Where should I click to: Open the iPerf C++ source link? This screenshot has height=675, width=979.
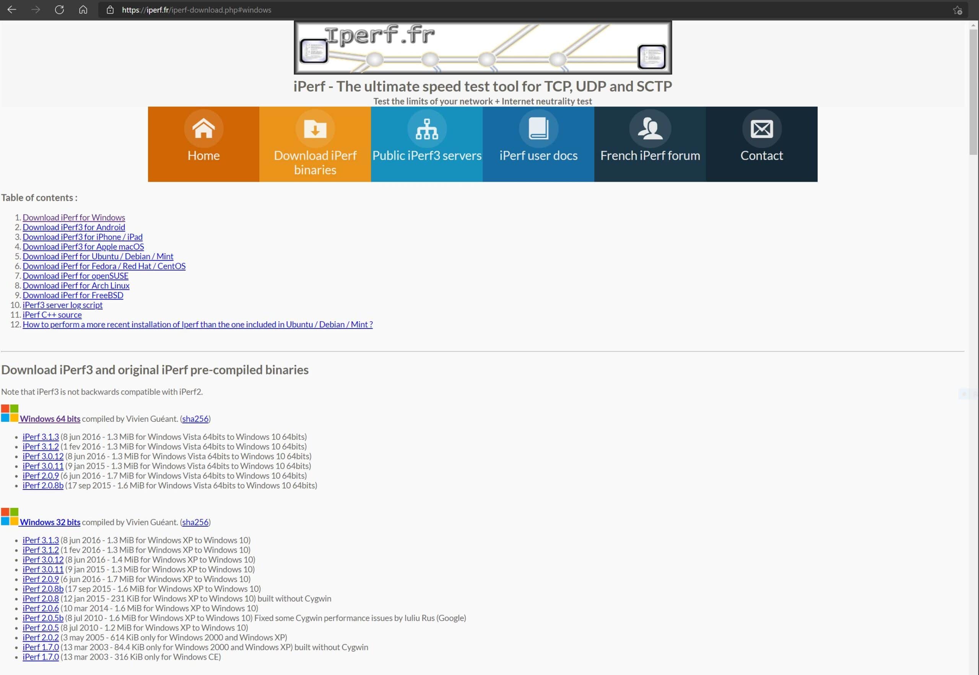click(52, 315)
